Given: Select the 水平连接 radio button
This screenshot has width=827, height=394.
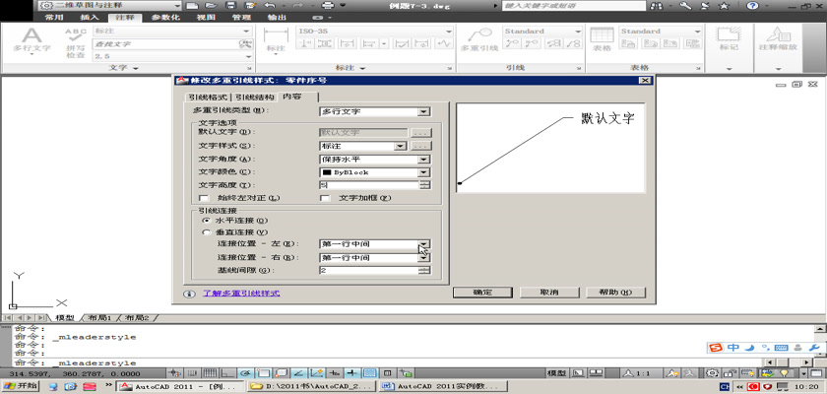Looking at the screenshot, I should (x=206, y=220).
